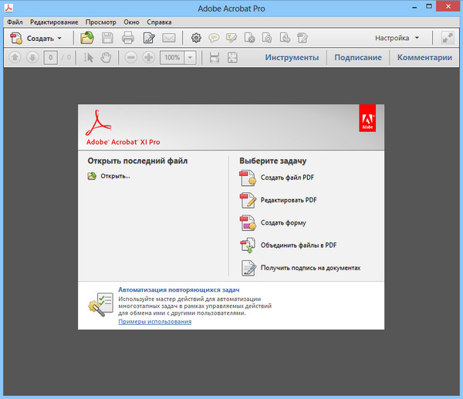Screen dimensions: 463x399
Task: Click the Create PDF file task icon
Action: [248, 178]
